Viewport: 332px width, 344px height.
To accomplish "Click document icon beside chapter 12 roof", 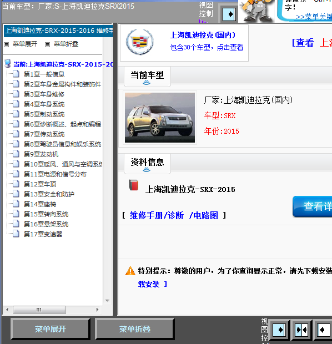I will coord(16,184).
